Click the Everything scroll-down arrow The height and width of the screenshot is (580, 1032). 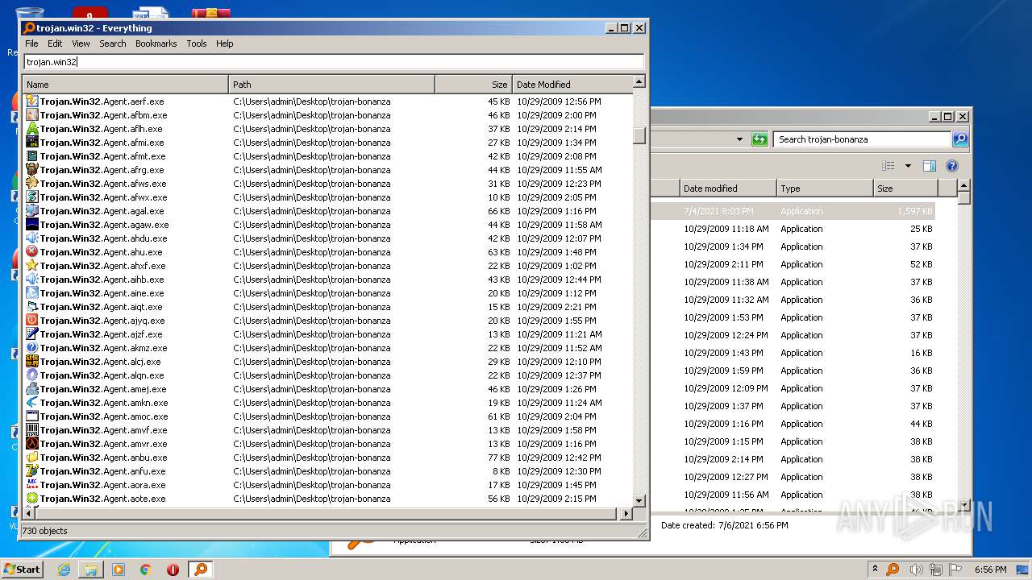pos(639,501)
